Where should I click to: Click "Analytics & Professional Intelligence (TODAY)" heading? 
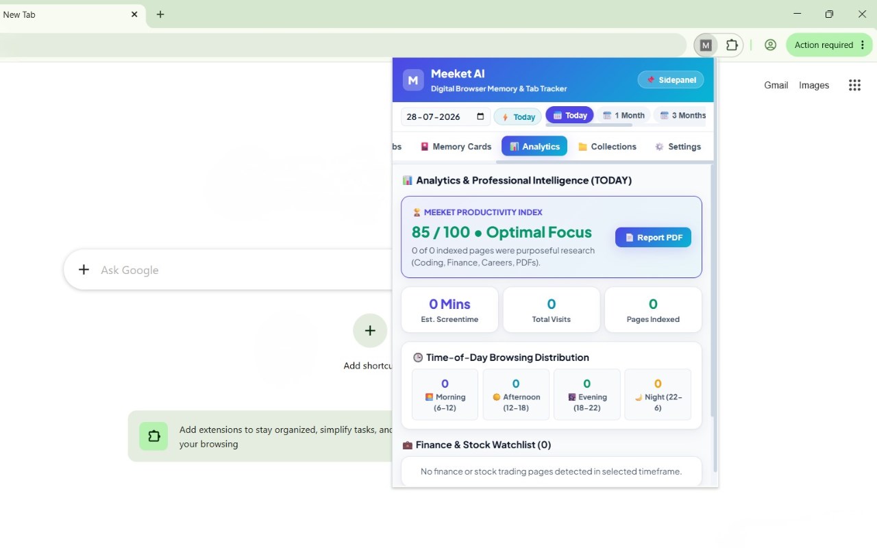(x=524, y=180)
